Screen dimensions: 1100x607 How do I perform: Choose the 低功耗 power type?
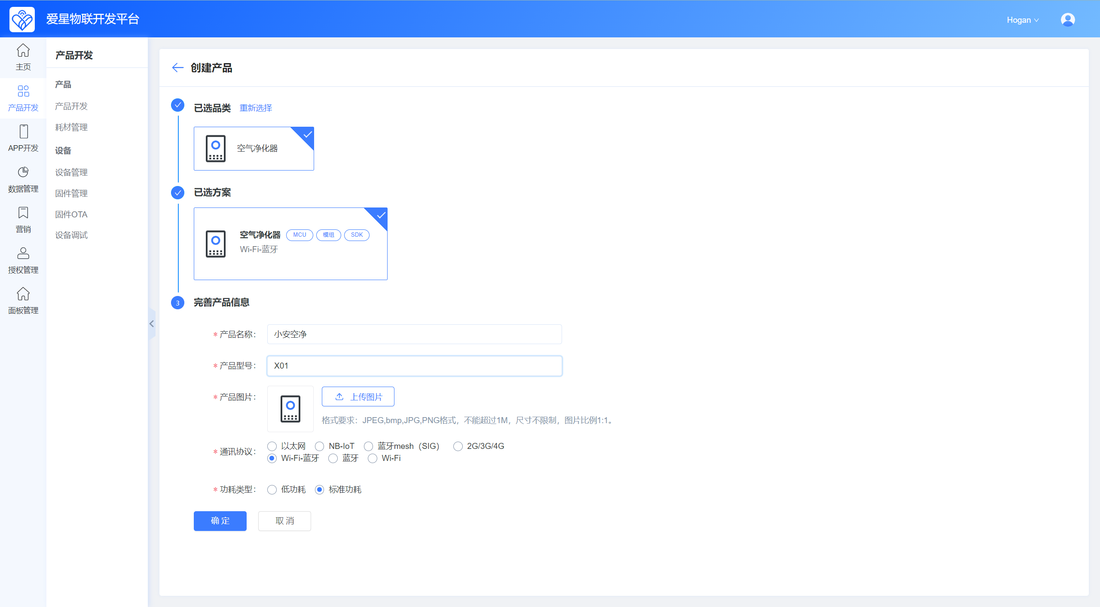(x=272, y=490)
